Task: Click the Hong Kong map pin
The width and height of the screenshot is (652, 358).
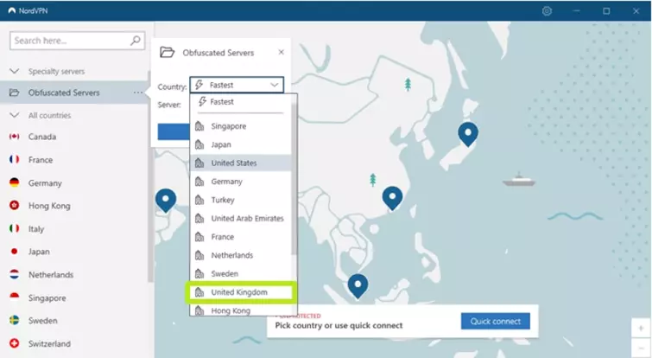Action: click(392, 198)
